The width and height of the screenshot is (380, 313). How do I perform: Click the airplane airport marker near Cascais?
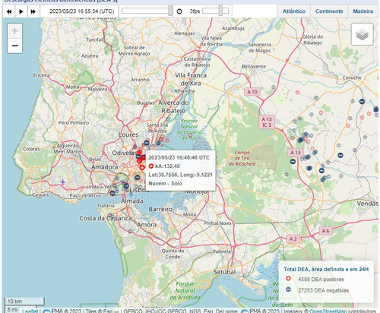click(62, 182)
